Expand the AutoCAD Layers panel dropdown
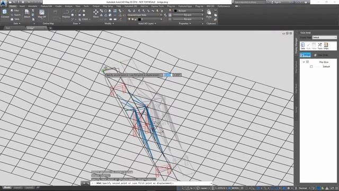The image size is (339, 191). pos(147,23)
